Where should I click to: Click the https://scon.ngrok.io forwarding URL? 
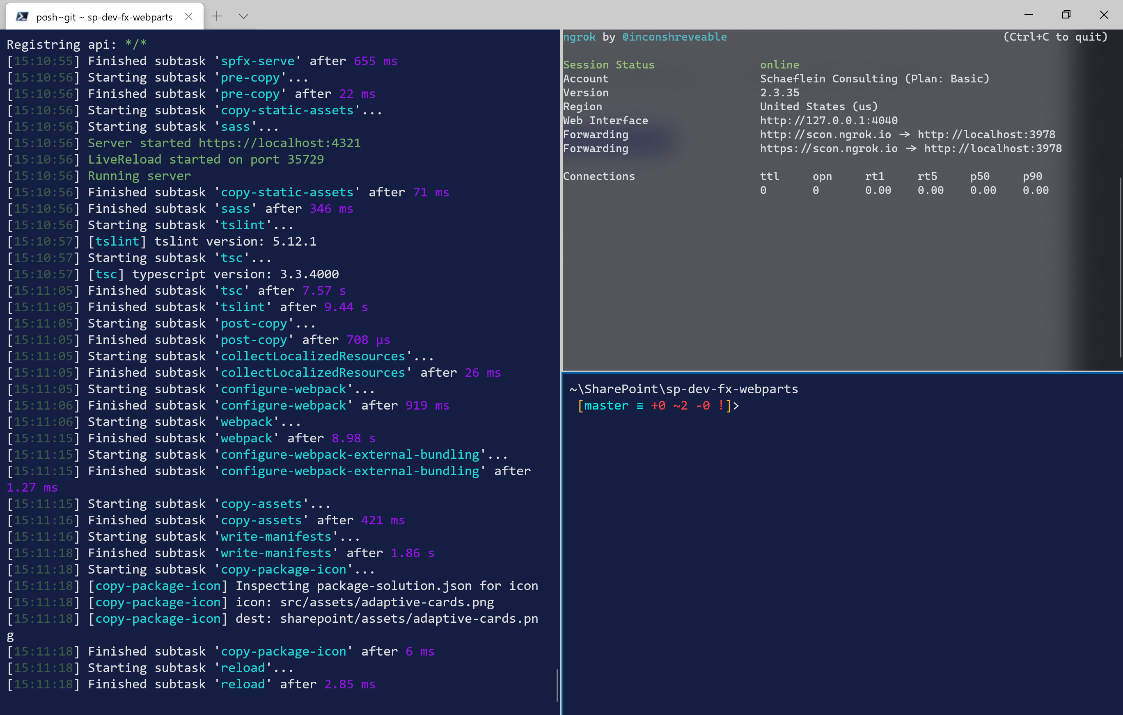pyautogui.click(x=828, y=148)
